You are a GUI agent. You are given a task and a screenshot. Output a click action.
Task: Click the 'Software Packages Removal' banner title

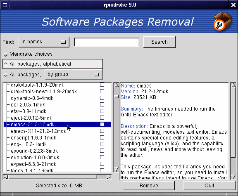(x=118, y=22)
